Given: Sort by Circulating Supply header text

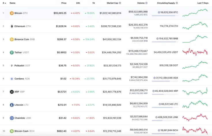Looking at the screenshot, I should click(x=166, y=3).
